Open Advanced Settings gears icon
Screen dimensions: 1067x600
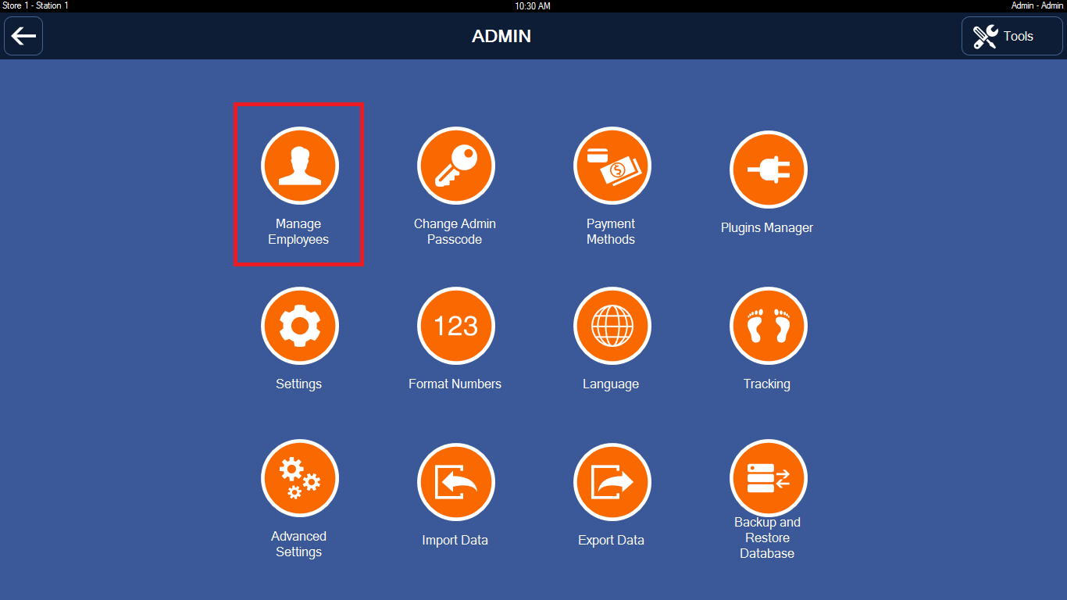point(299,478)
